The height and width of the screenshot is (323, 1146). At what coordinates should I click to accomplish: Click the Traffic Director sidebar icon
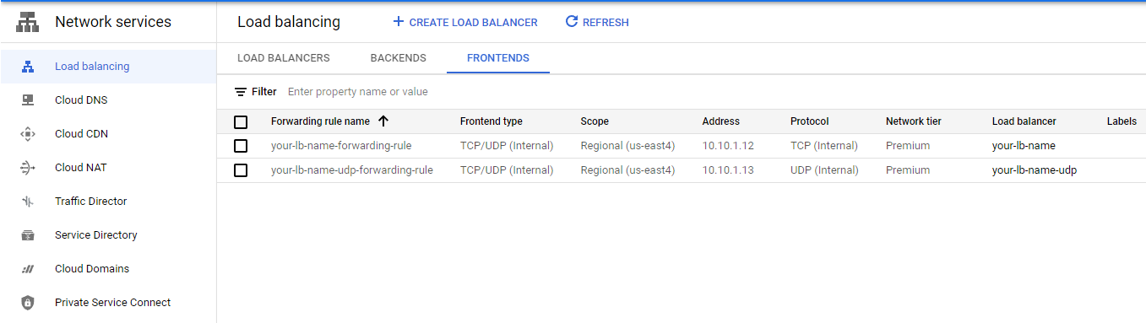[28, 202]
